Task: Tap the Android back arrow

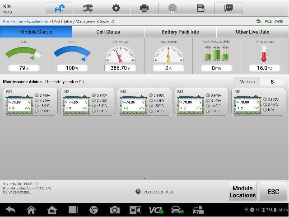Action: coord(11,210)
